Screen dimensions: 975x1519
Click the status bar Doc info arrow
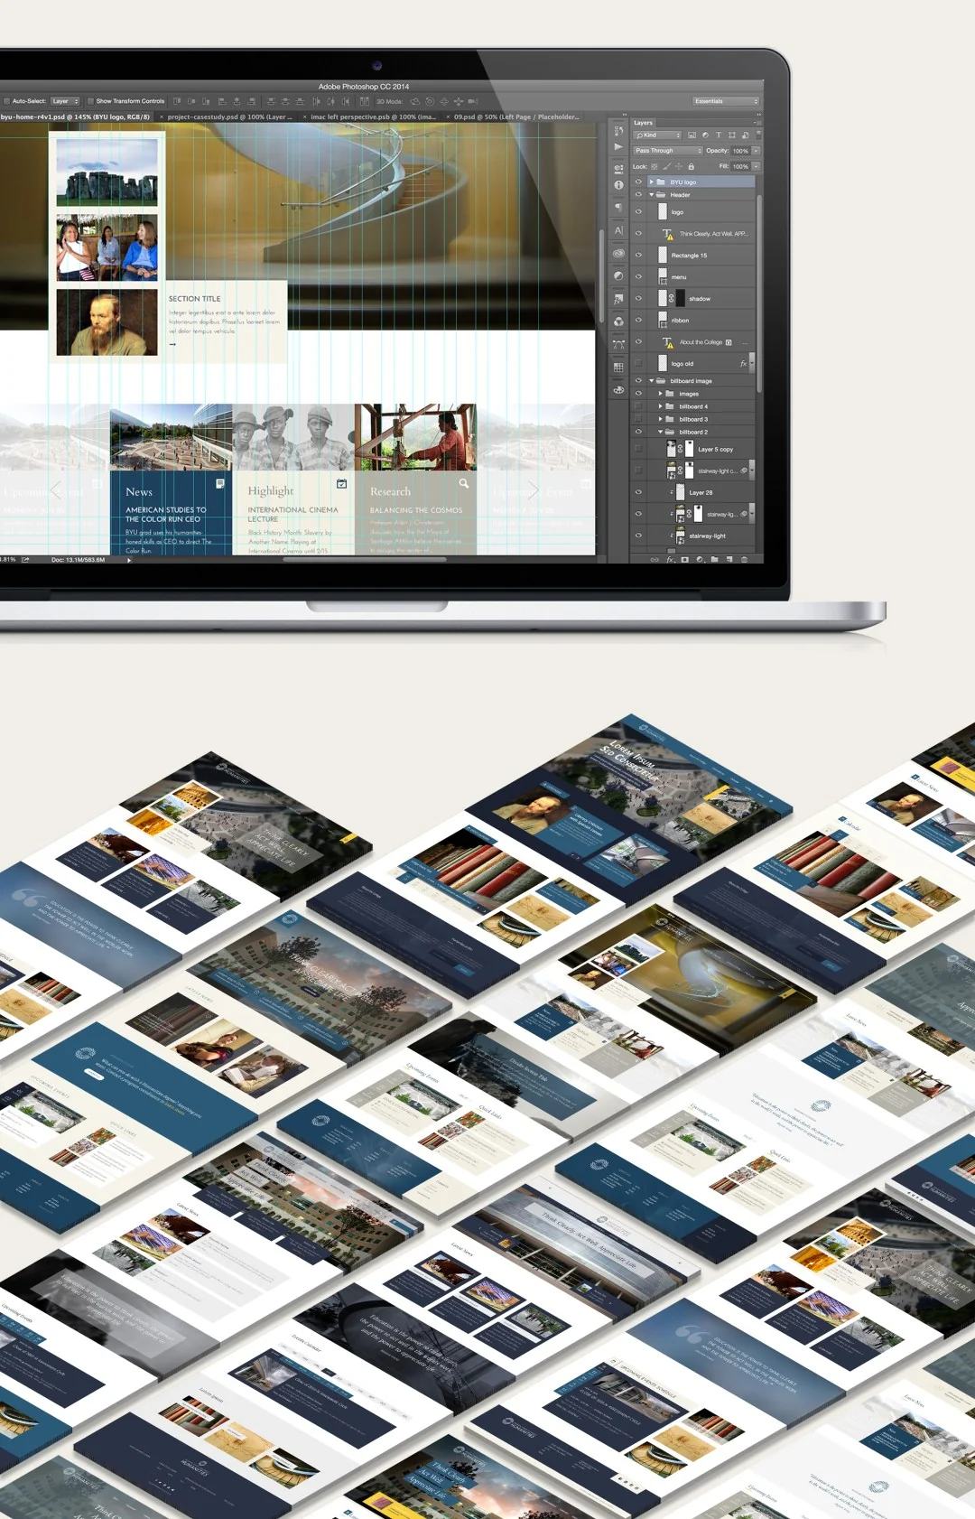point(129,560)
